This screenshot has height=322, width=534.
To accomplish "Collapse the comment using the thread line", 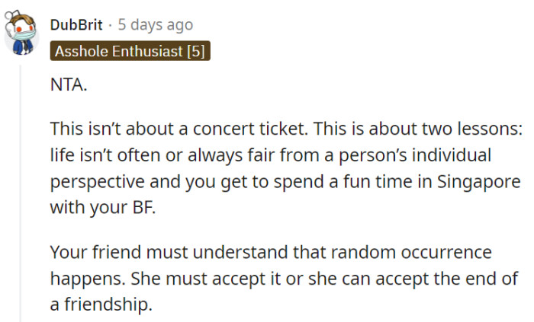I will (x=21, y=190).
